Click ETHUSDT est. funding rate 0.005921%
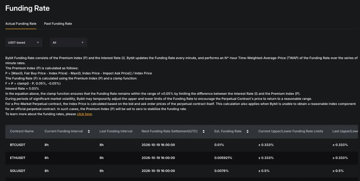Screen dimensions: 360x181 (223, 158)
